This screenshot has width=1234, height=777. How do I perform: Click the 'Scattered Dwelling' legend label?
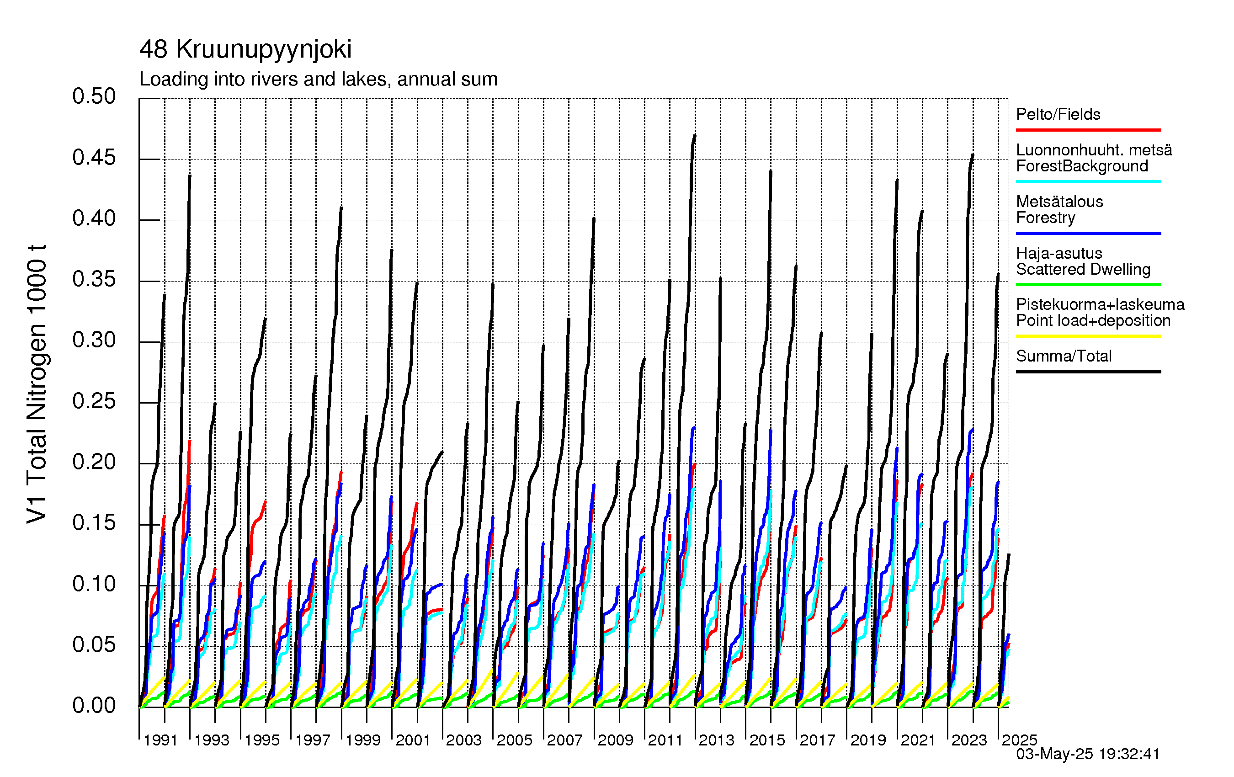tap(1083, 269)
